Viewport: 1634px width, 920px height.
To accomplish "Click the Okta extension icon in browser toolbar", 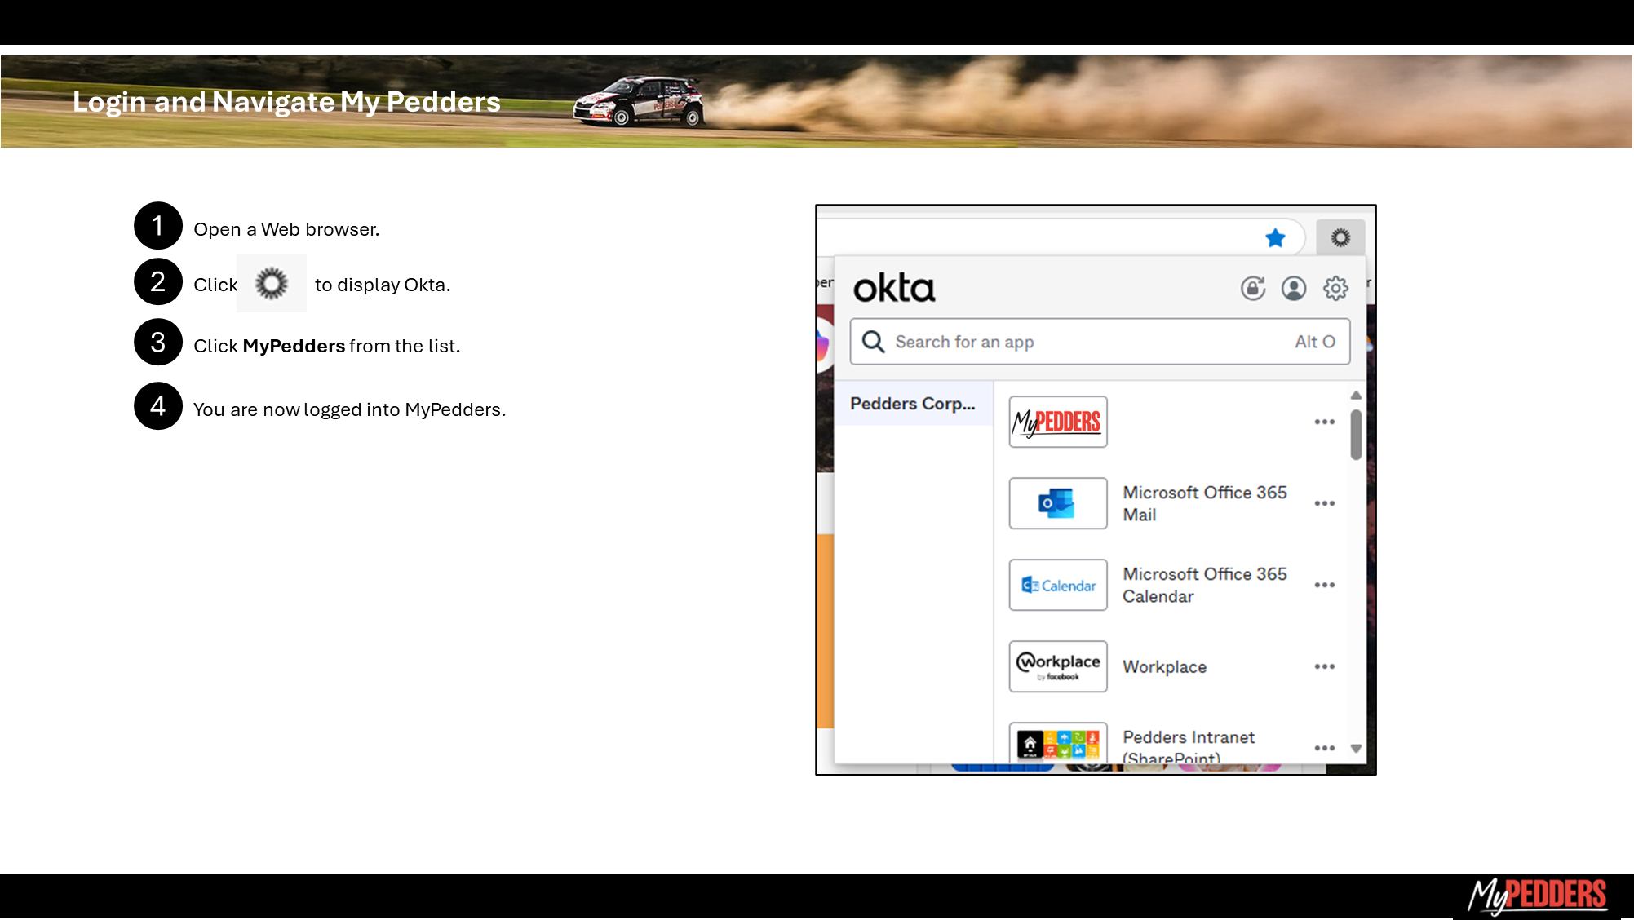I will pos(1340,237).
